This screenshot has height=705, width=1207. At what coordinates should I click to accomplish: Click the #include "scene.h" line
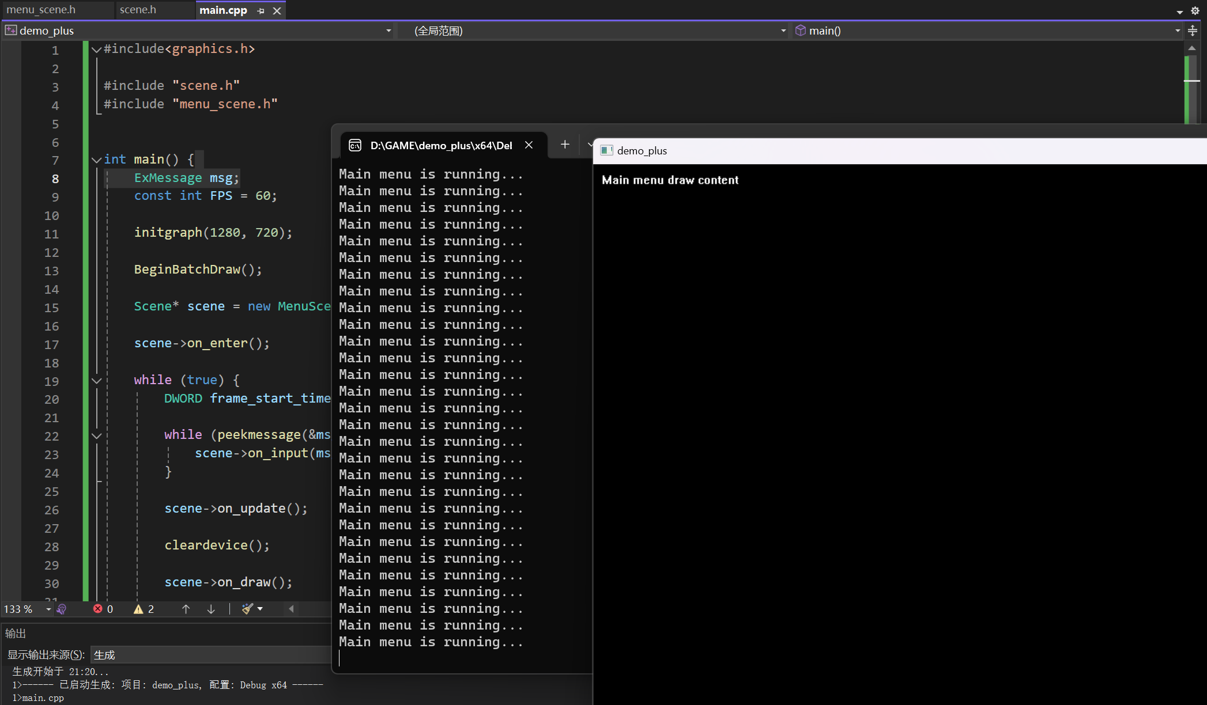tap(172, 86)
